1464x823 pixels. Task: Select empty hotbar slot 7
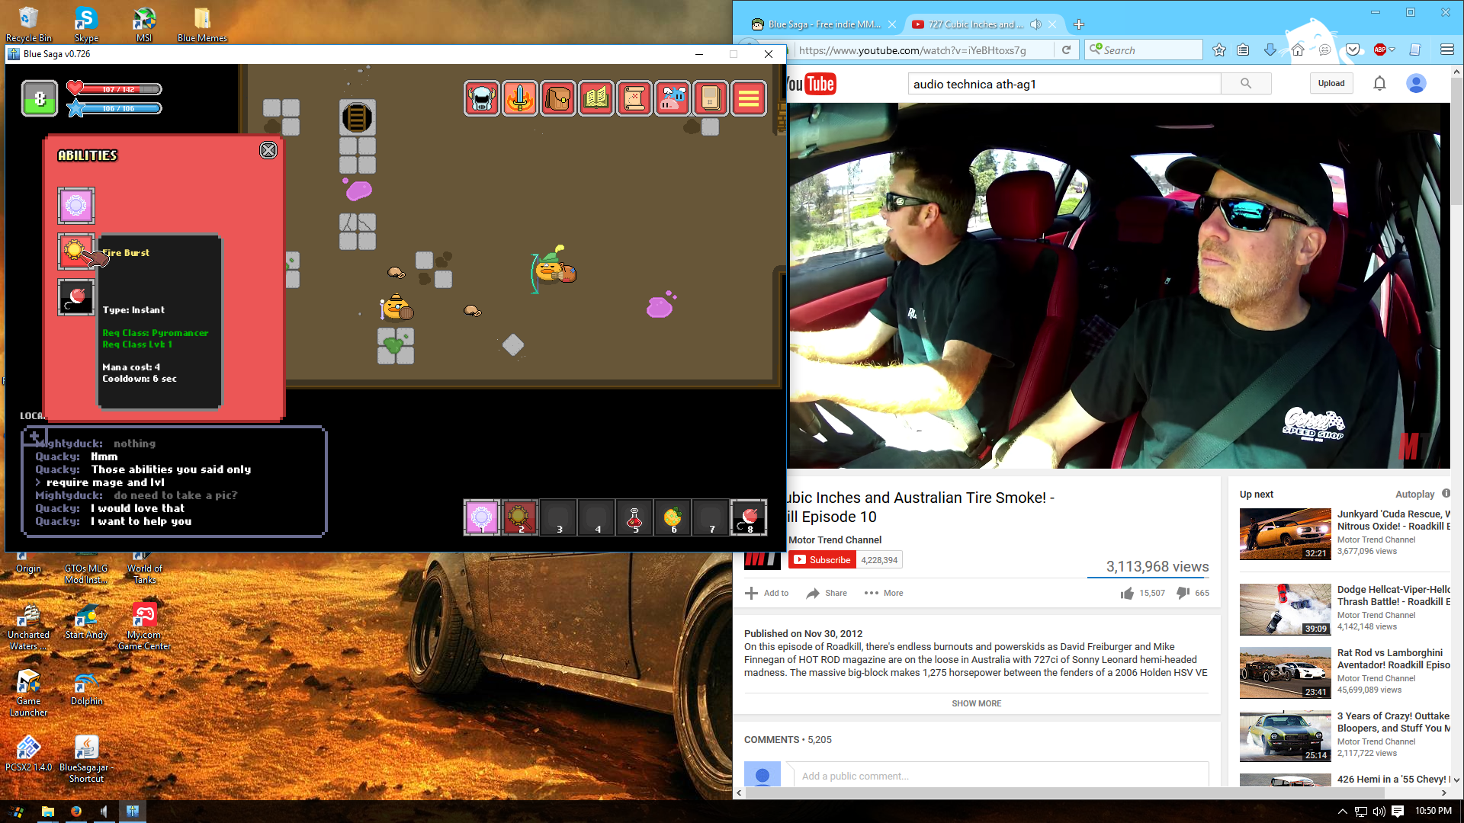point(711,517)
